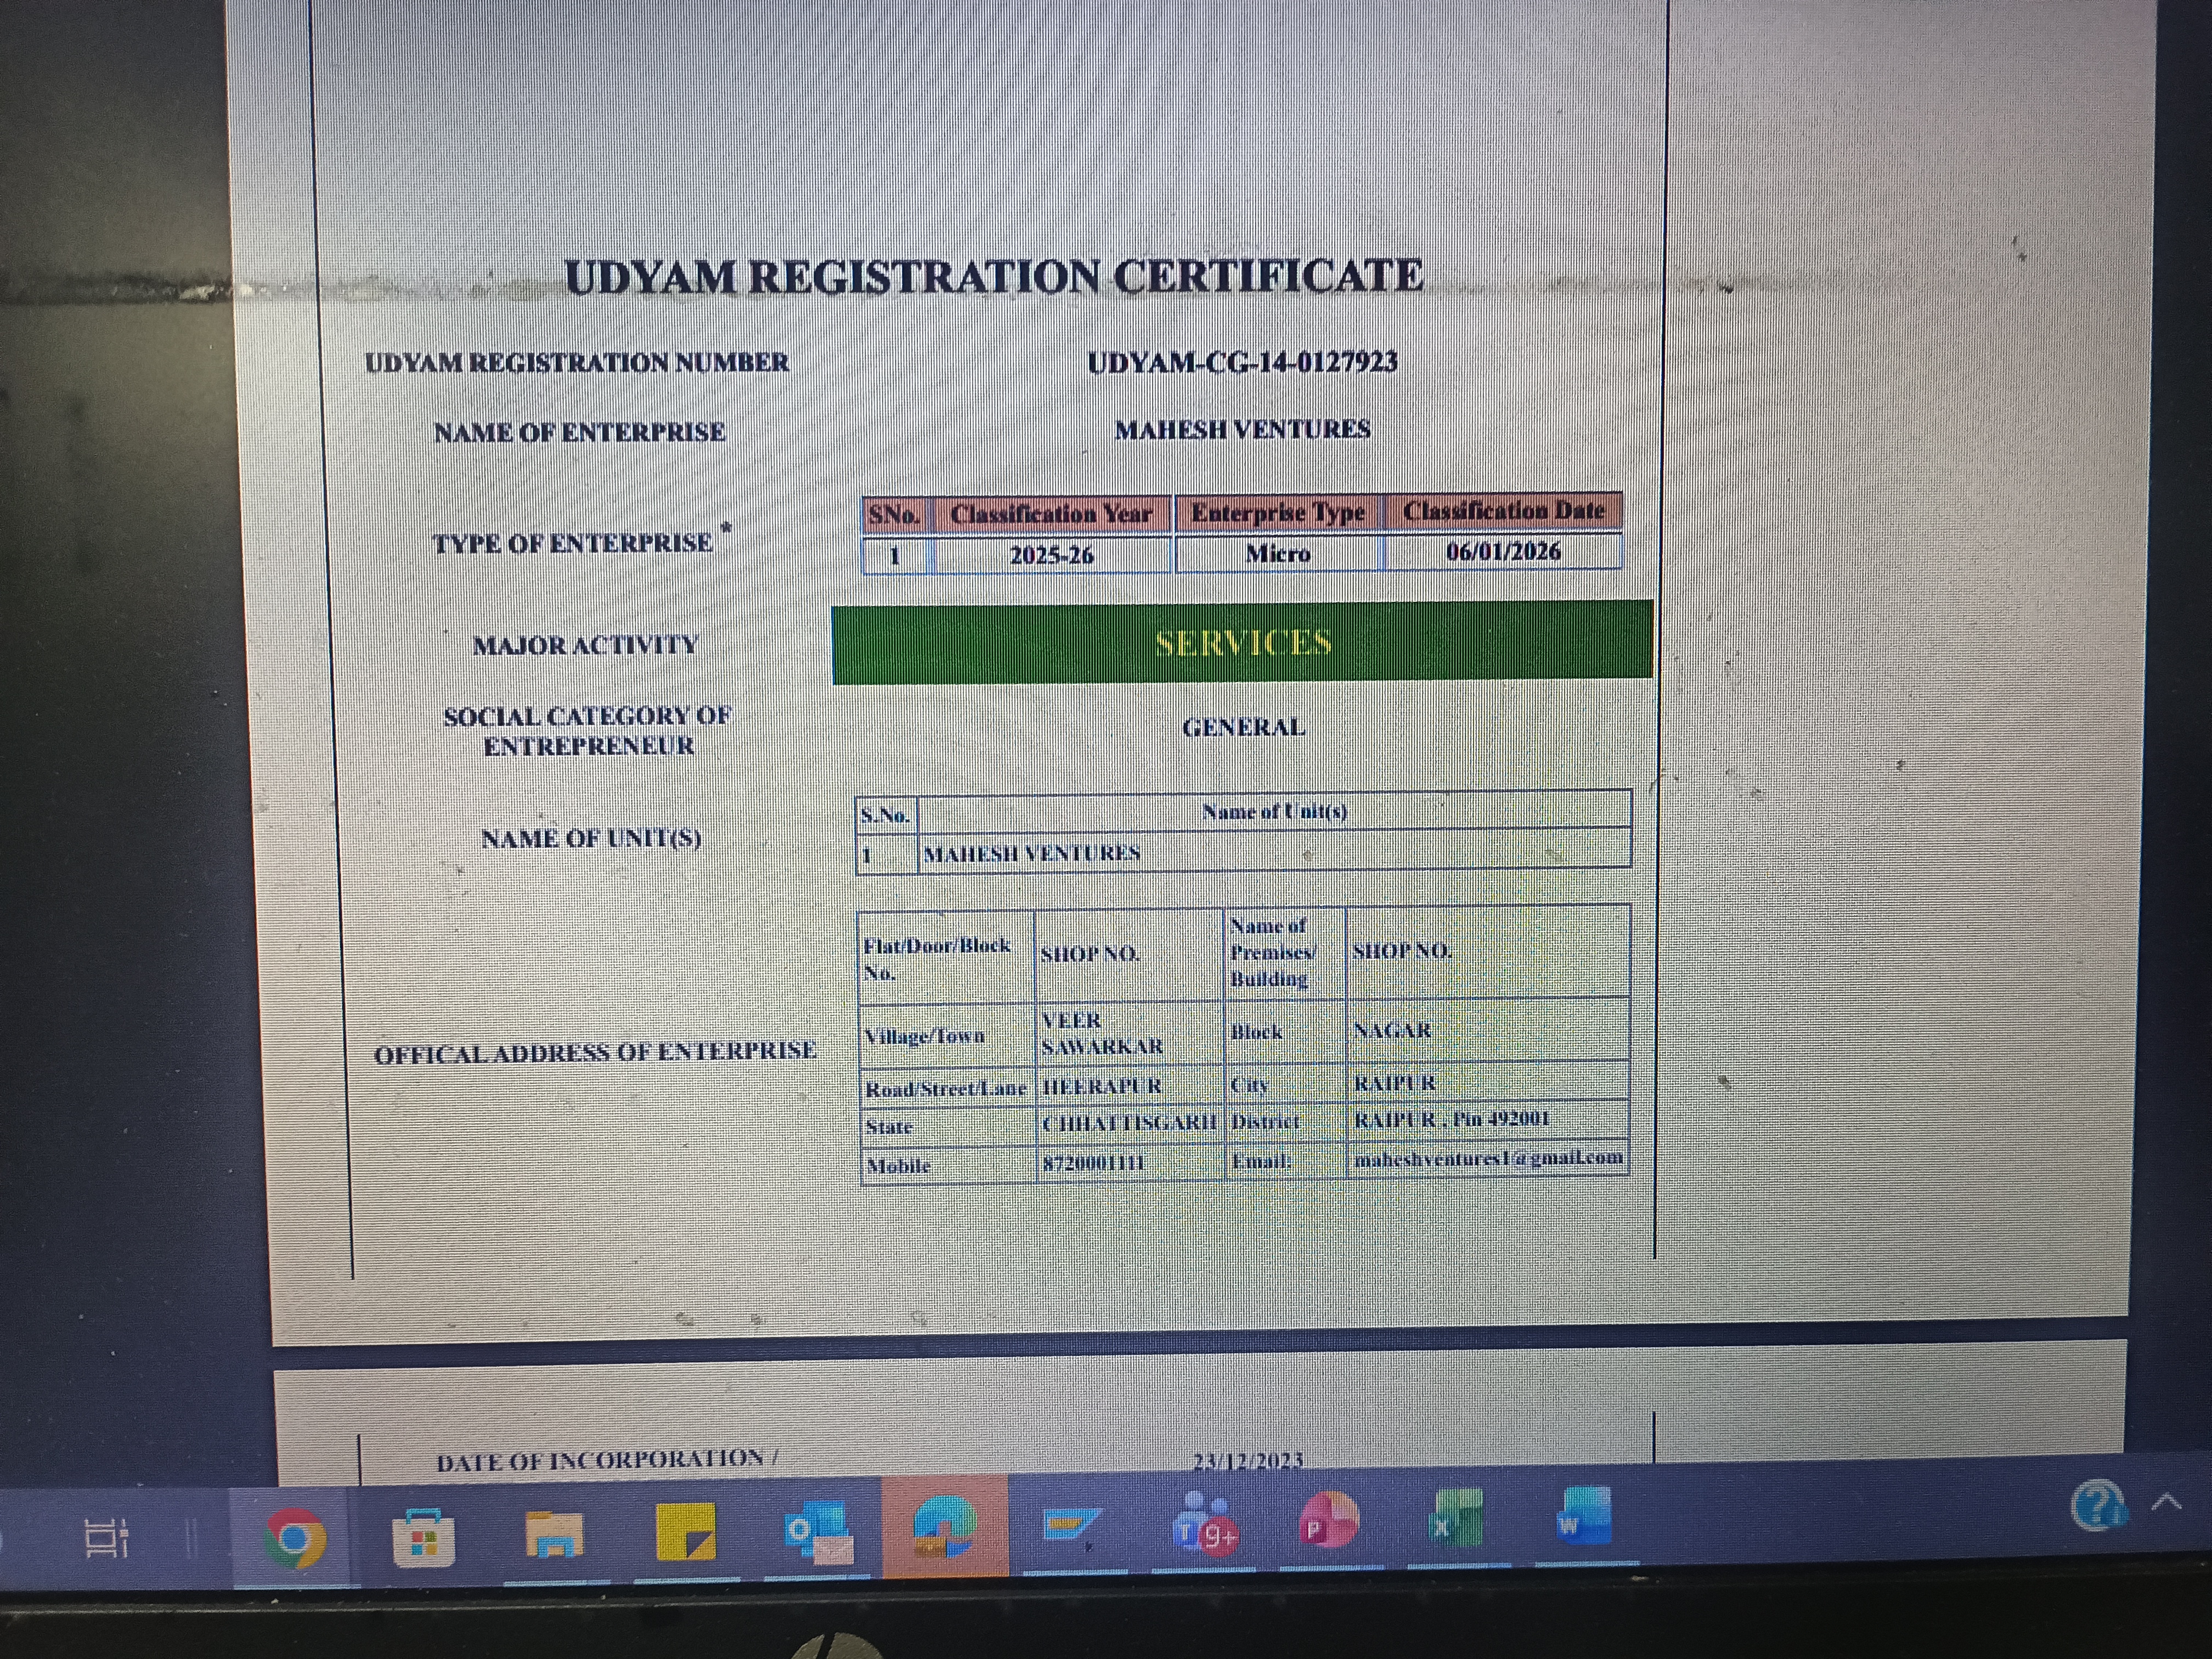The width and height of the screenshot is (2212, 1659).
Task: Click the UDYAM-CG-14-0127923 registration number
Action: tap(1242, 362)
